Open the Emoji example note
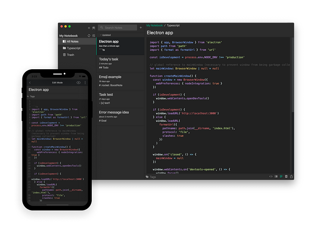Viewport: 315px width, 236px height. tap(120, 81)
